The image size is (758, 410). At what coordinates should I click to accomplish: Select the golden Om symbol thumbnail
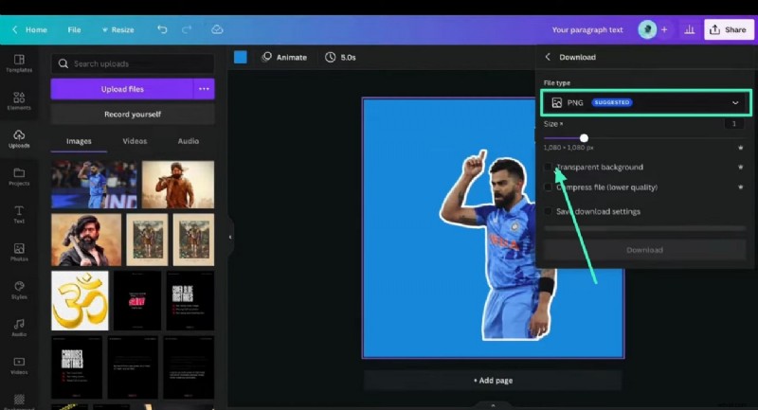(80, 300)
